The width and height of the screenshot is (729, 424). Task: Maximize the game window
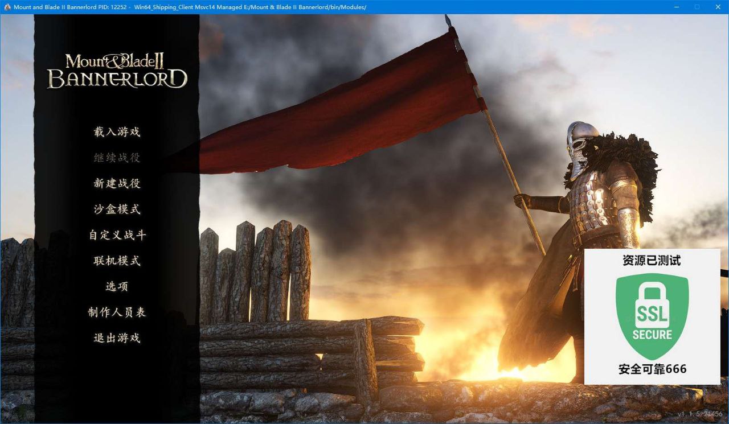point(697,7)
